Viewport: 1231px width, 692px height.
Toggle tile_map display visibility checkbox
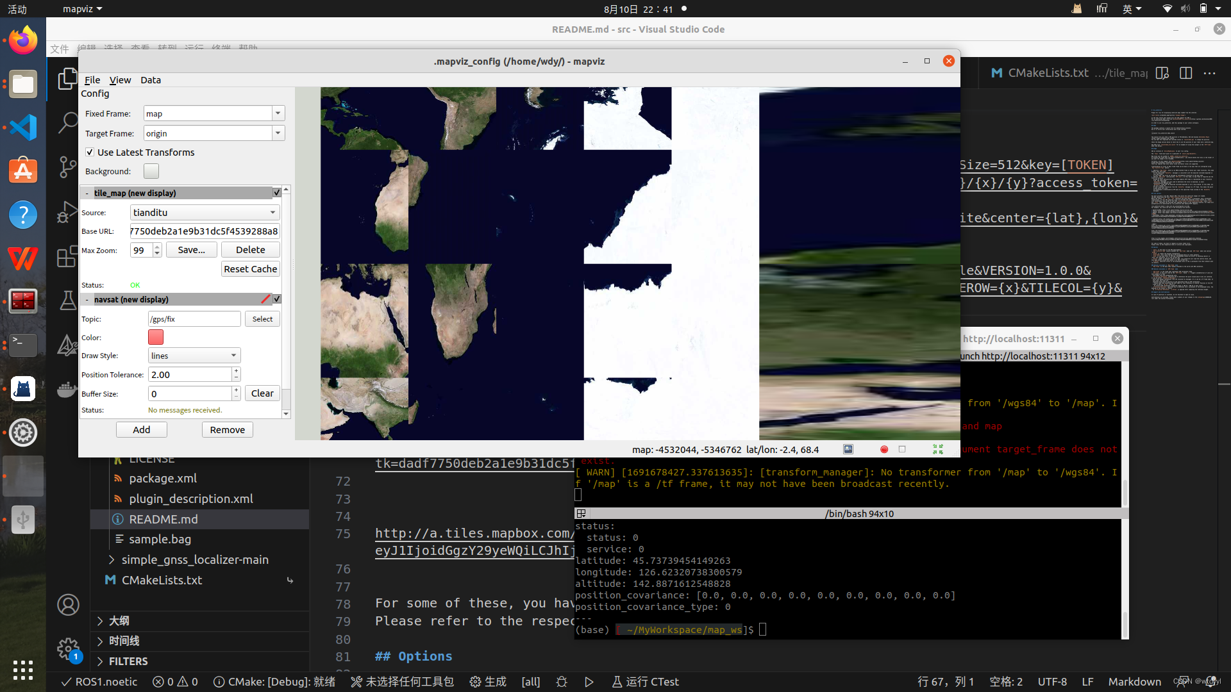(x=277, y=192)
